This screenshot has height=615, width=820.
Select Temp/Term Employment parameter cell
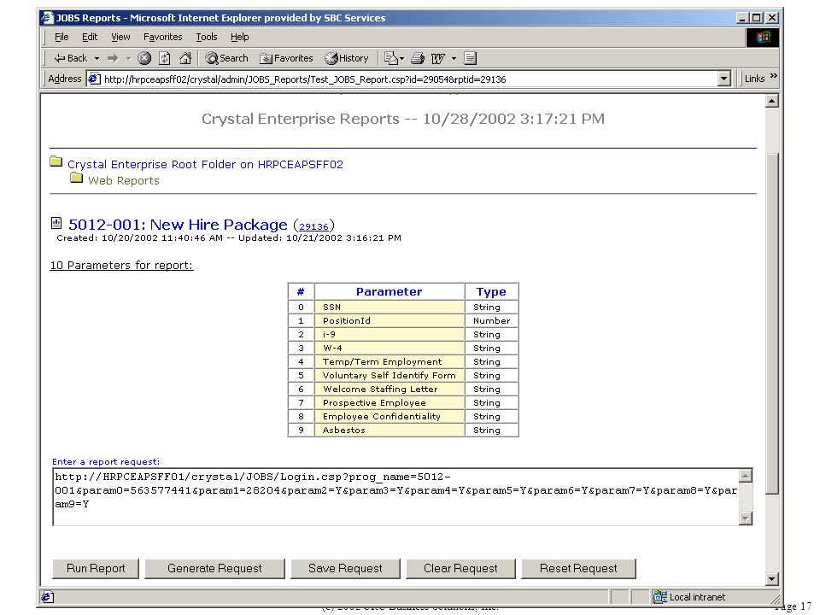[x=389, y=361]
